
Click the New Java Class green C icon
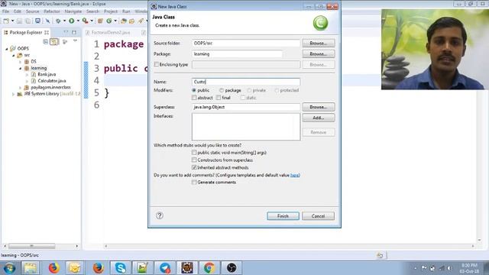(108, 21)
